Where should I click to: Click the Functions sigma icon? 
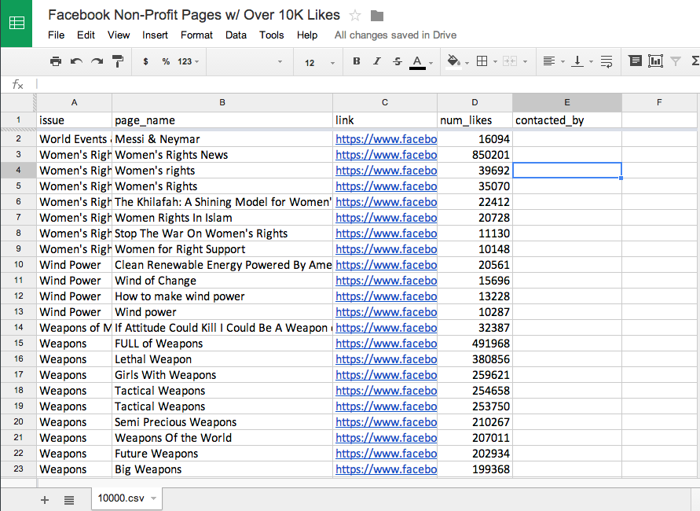coord(695,61)
